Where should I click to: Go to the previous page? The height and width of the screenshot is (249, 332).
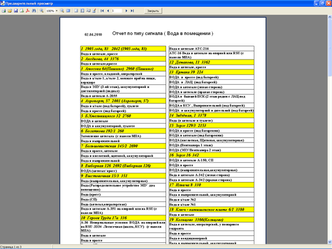(108, 10)
